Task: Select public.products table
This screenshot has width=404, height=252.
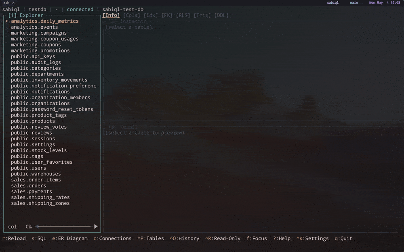Action: click(x=33, y=121)
